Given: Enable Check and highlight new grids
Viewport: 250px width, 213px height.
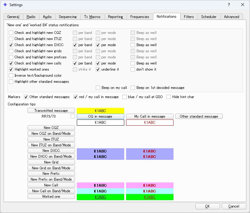Looking at the screenshot, I should tap(11, 51).
